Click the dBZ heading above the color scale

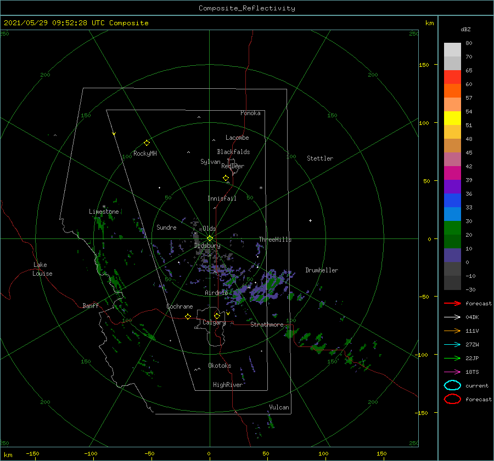(465, 29)
